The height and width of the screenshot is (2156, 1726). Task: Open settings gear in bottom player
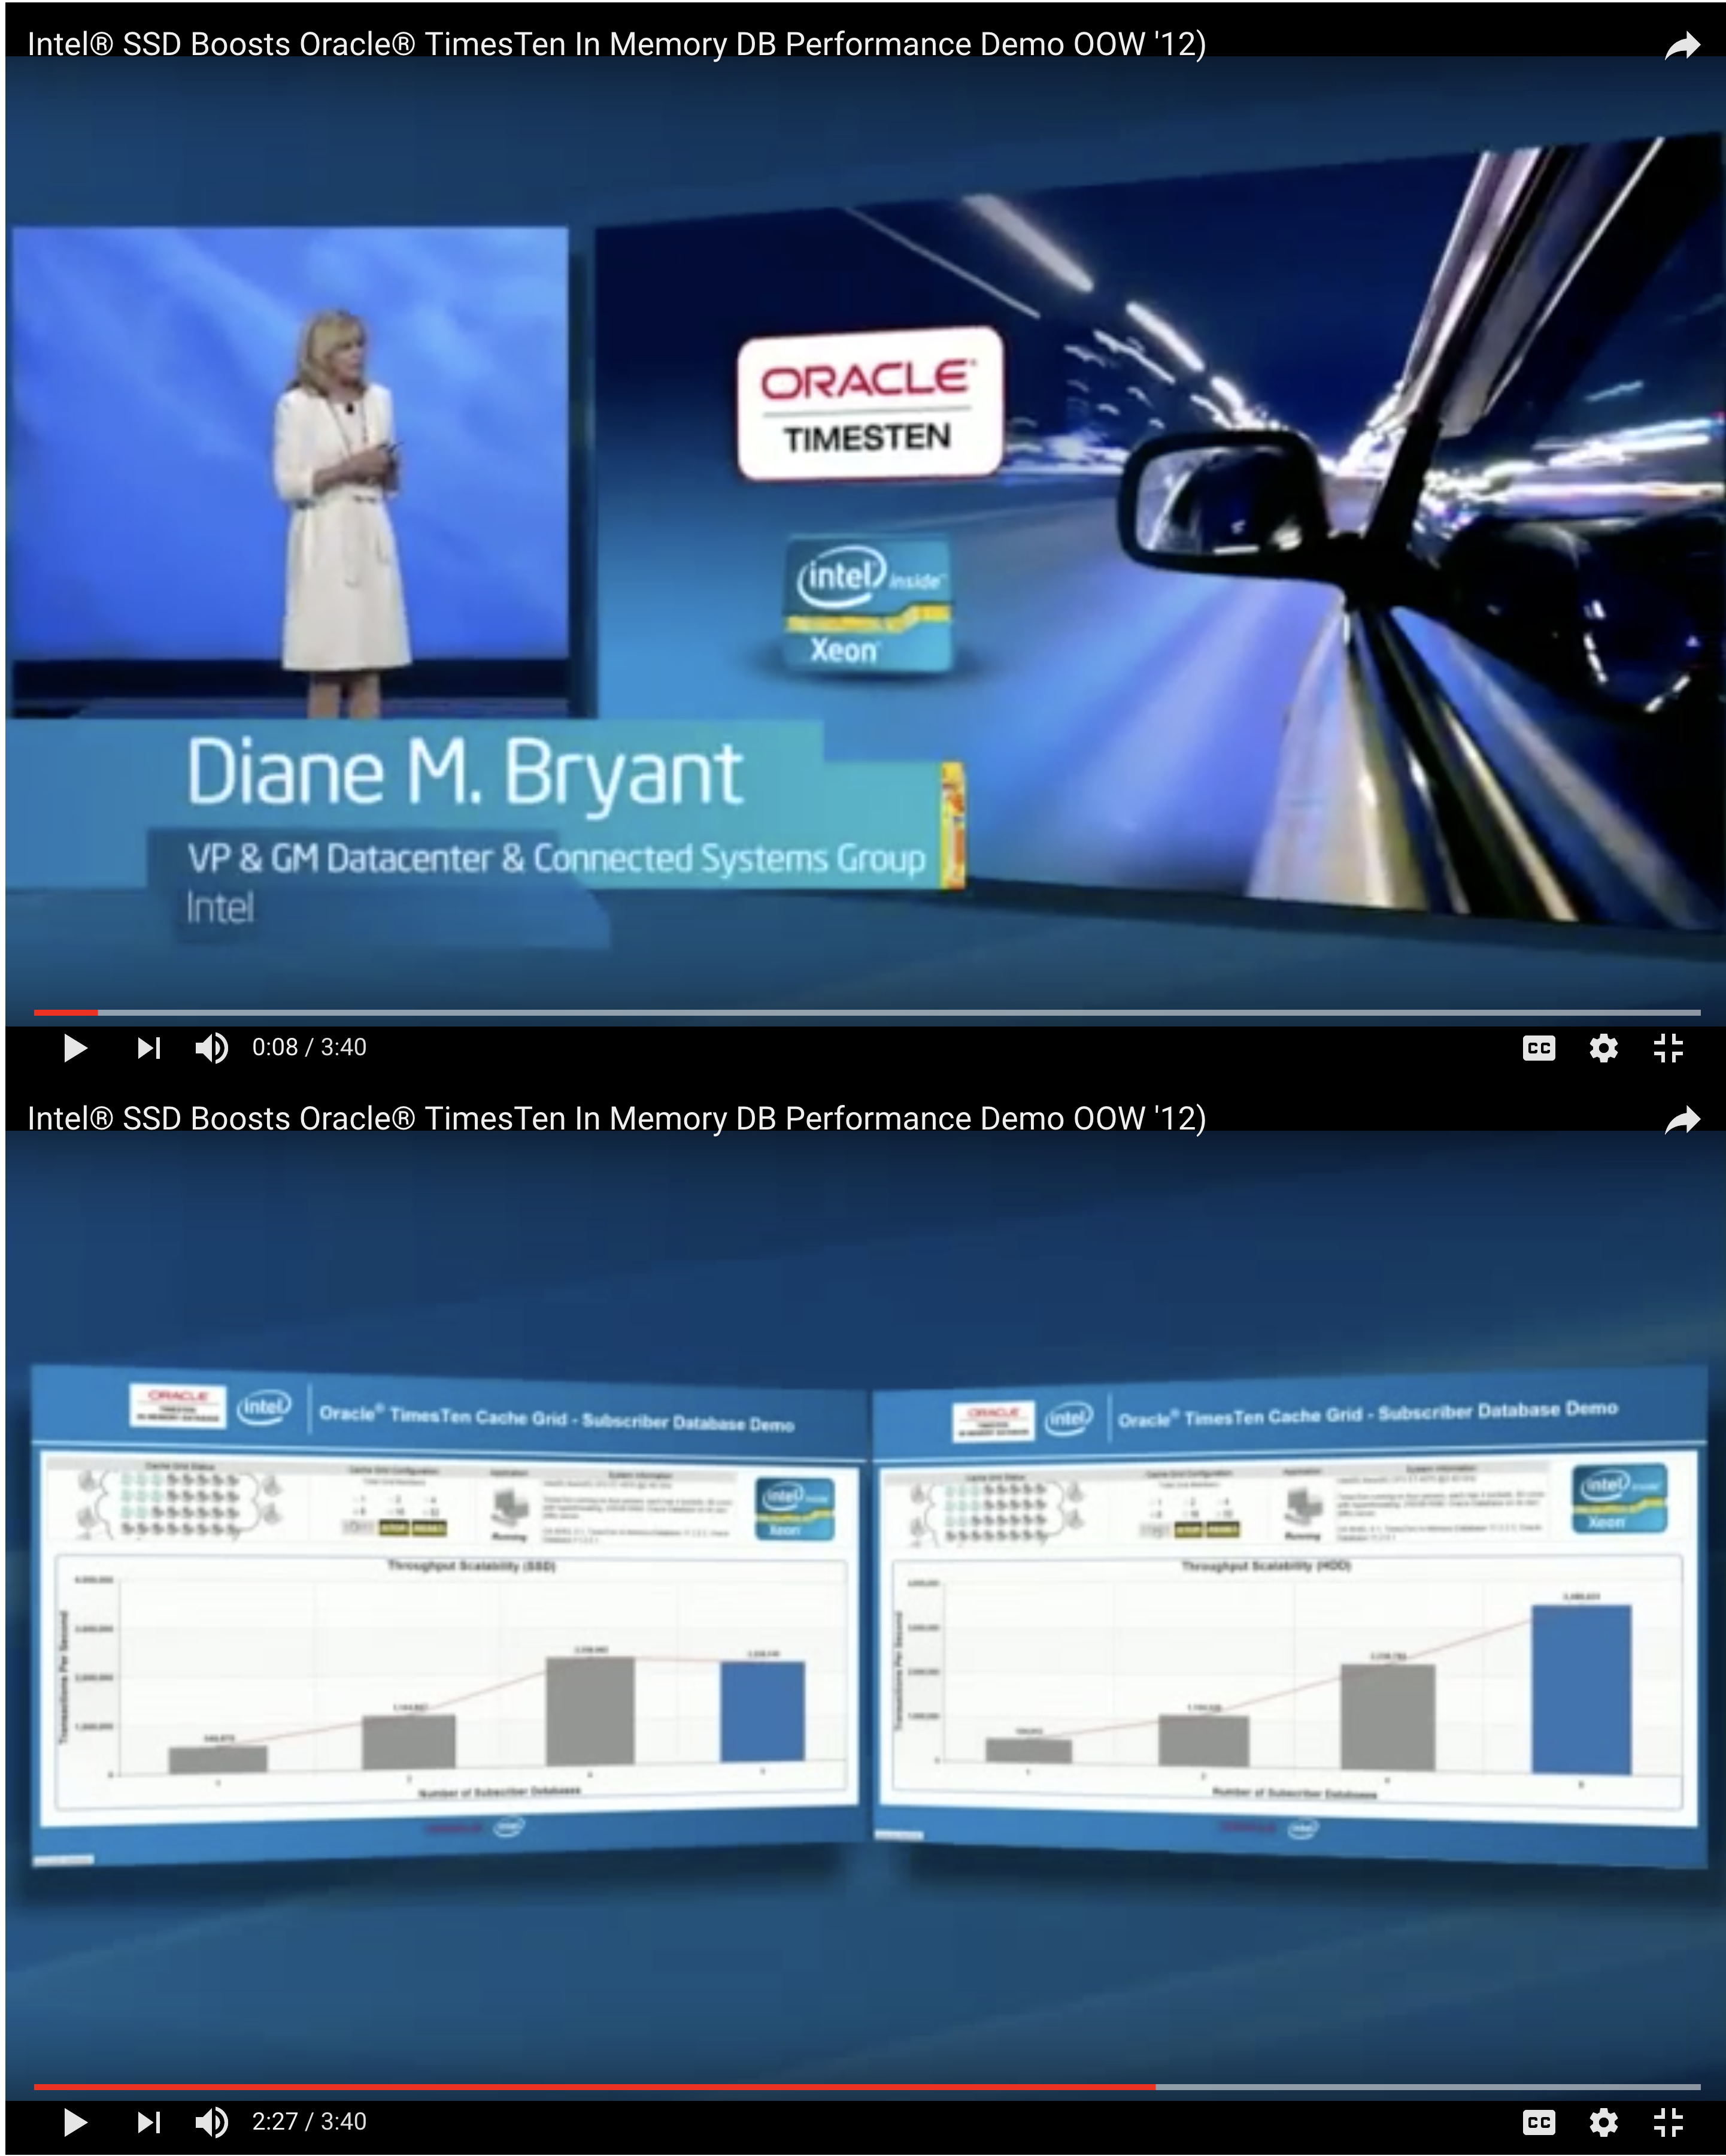(x=1604, y=2122)
